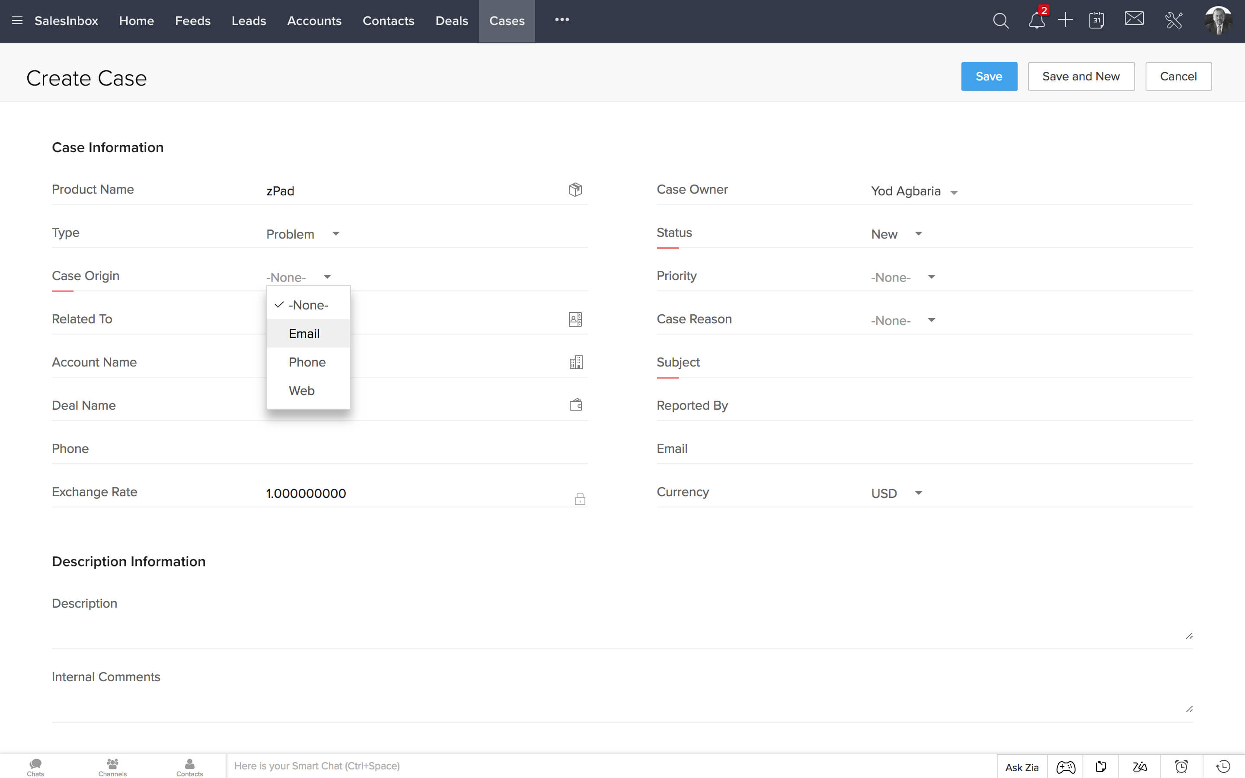Viewport: 1245px width, 778px height.
Task: Select Web in Case Origin list
Action: 308,391
